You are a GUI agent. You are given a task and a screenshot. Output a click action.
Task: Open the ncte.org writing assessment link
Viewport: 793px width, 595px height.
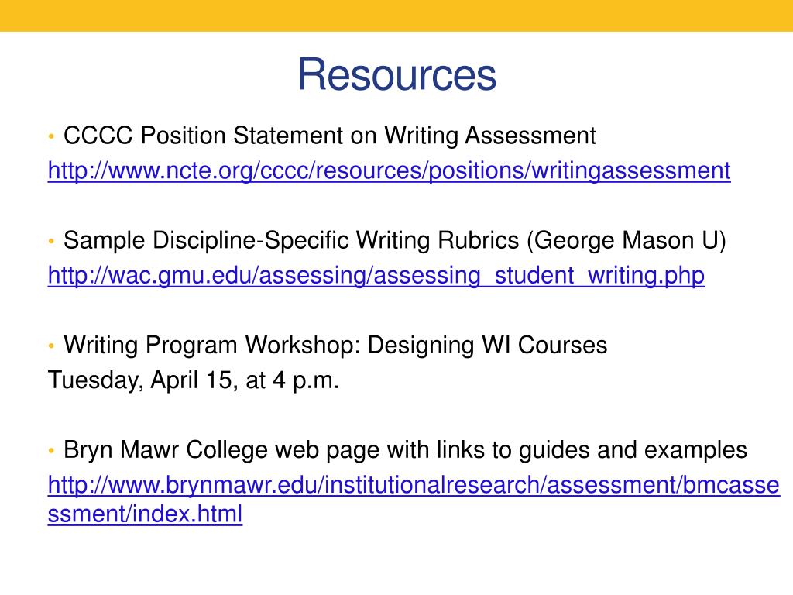coord(389,170)
